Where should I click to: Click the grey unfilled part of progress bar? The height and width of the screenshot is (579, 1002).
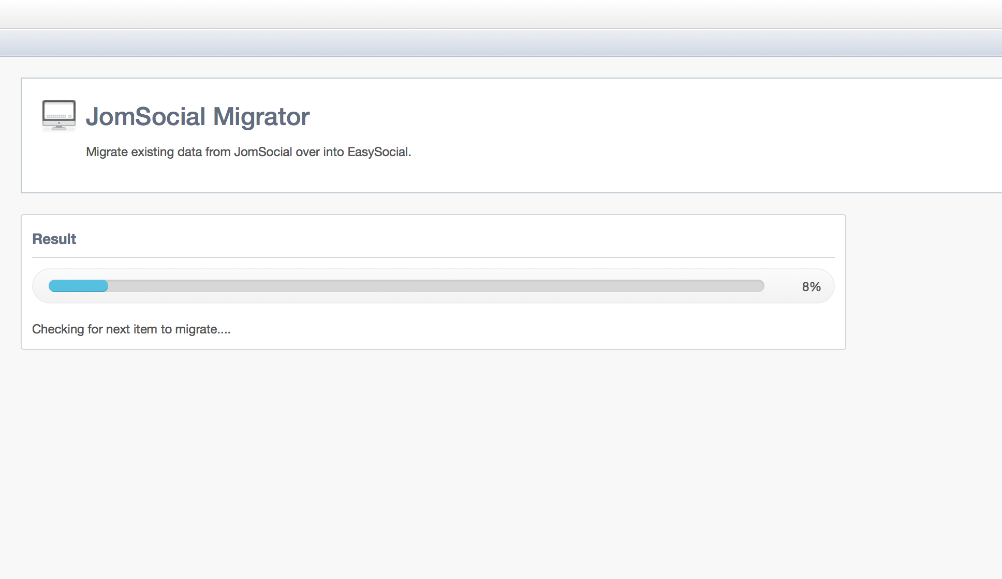pos(436,286)
